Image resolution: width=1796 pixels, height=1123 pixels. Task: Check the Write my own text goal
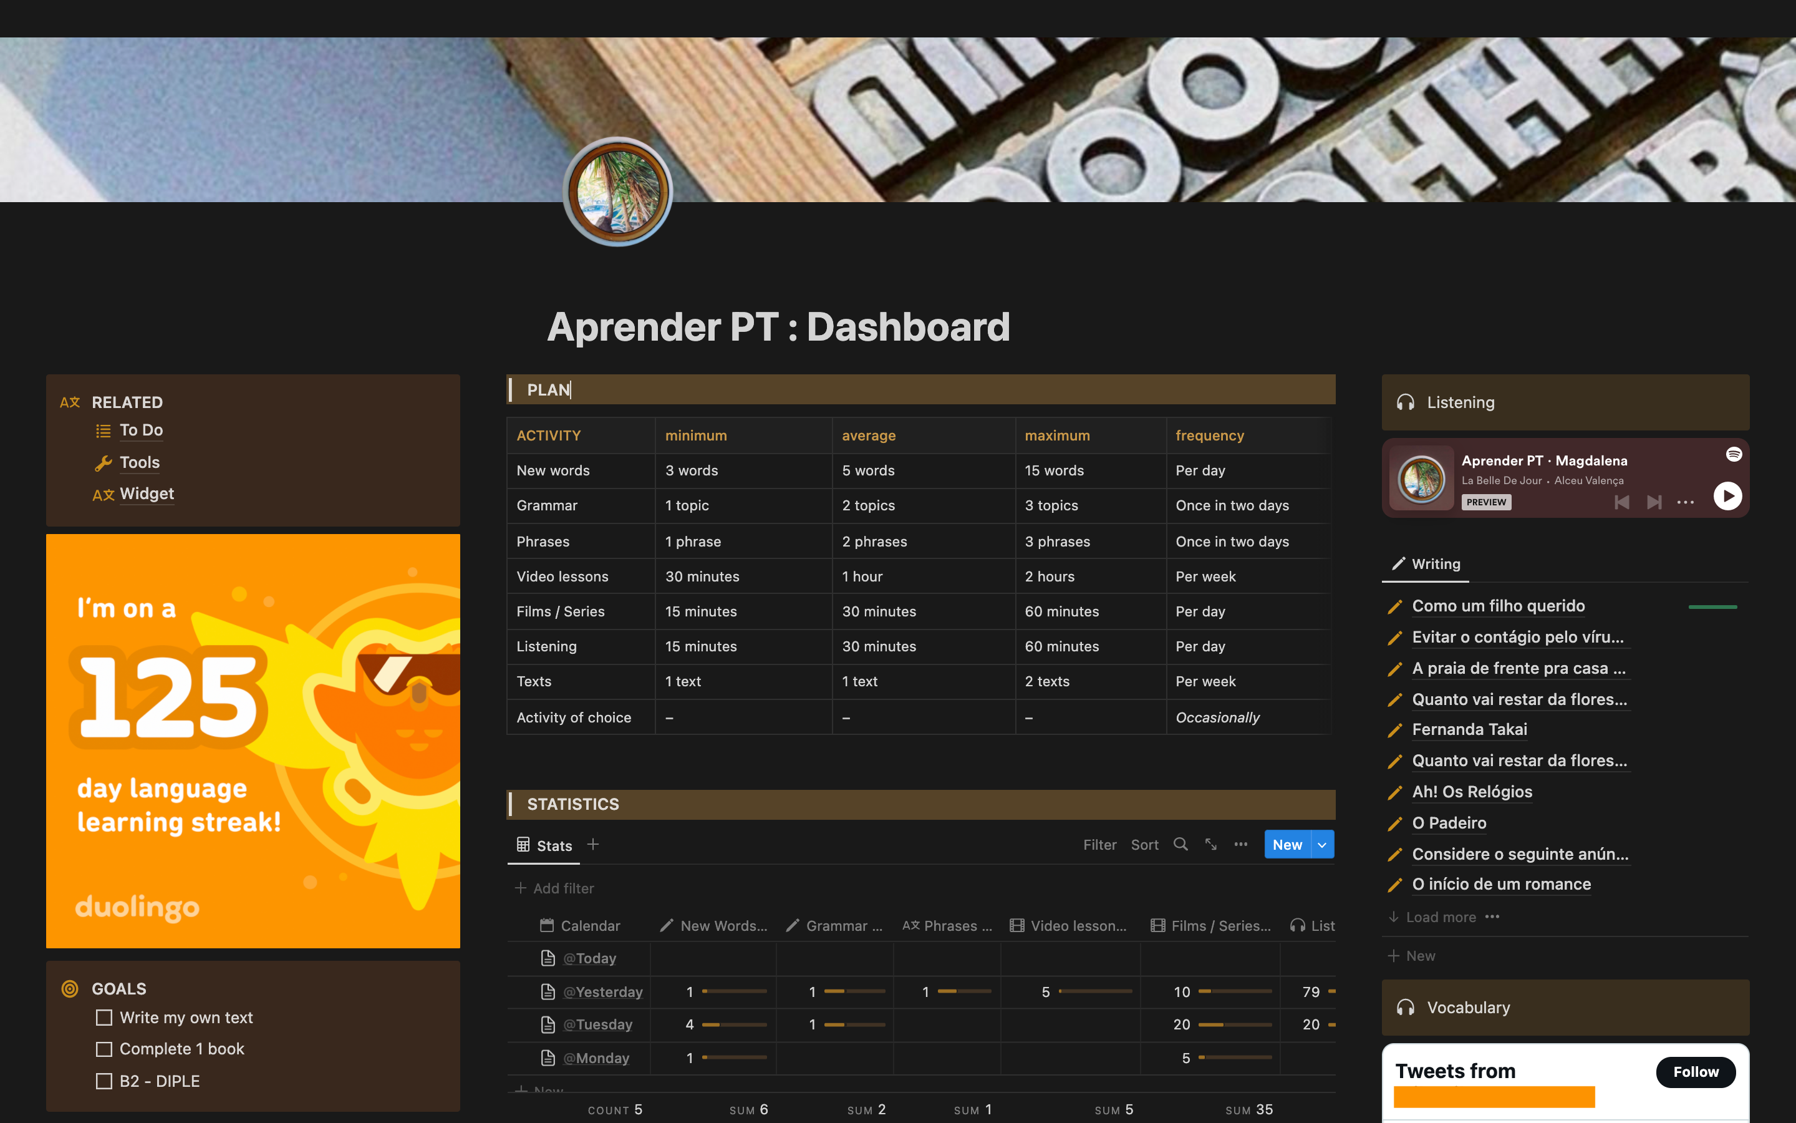pyautogui.click(x=104, y=1018)
